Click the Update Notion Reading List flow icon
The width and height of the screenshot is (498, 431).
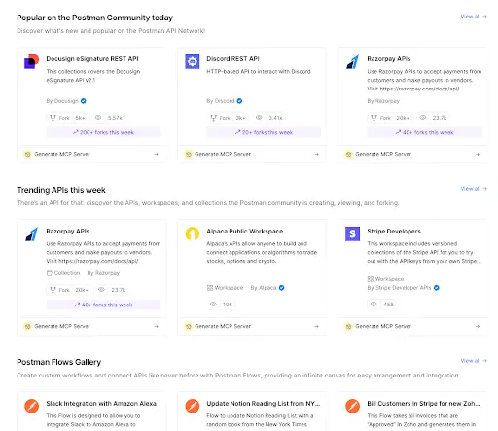(193, 406)
